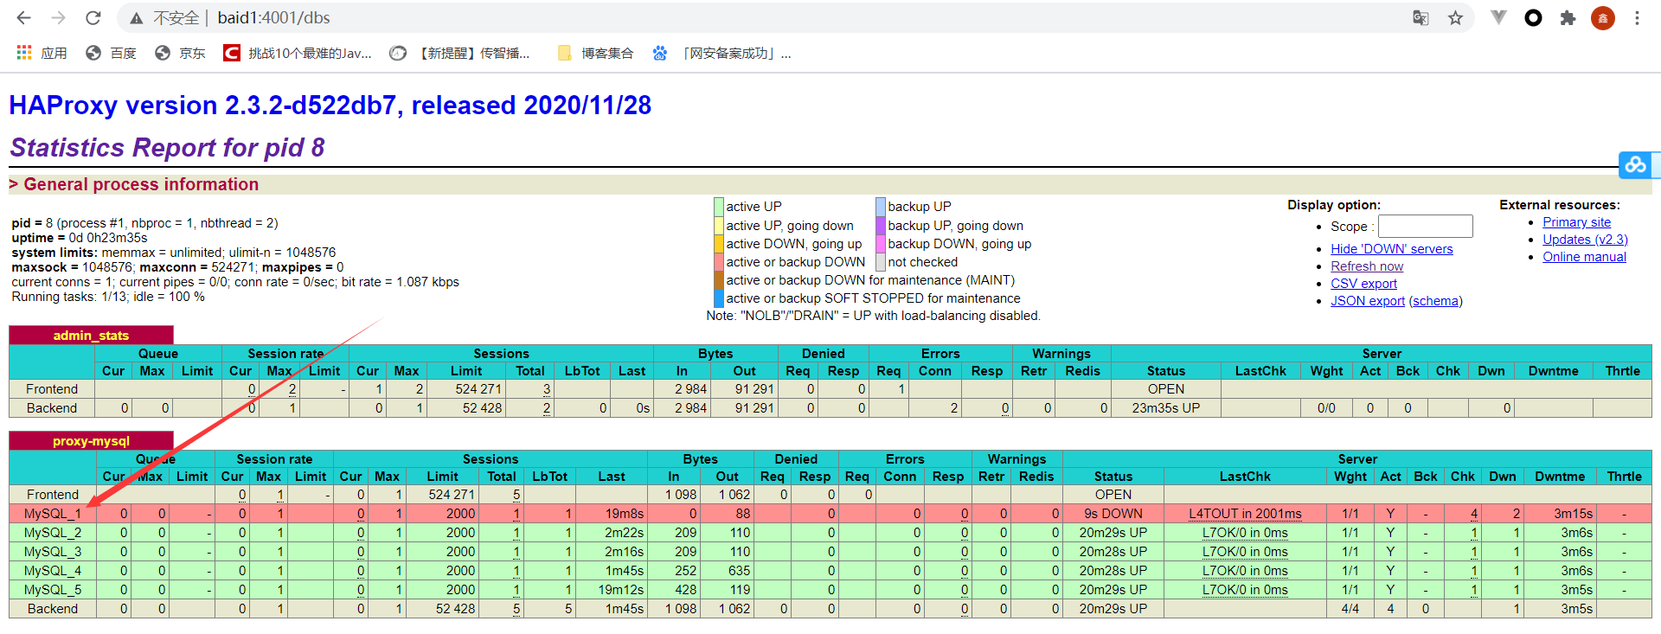1661x634 pixels.
Task: Open the 博客集合 bookmarks folder
Action: [596, 54]
